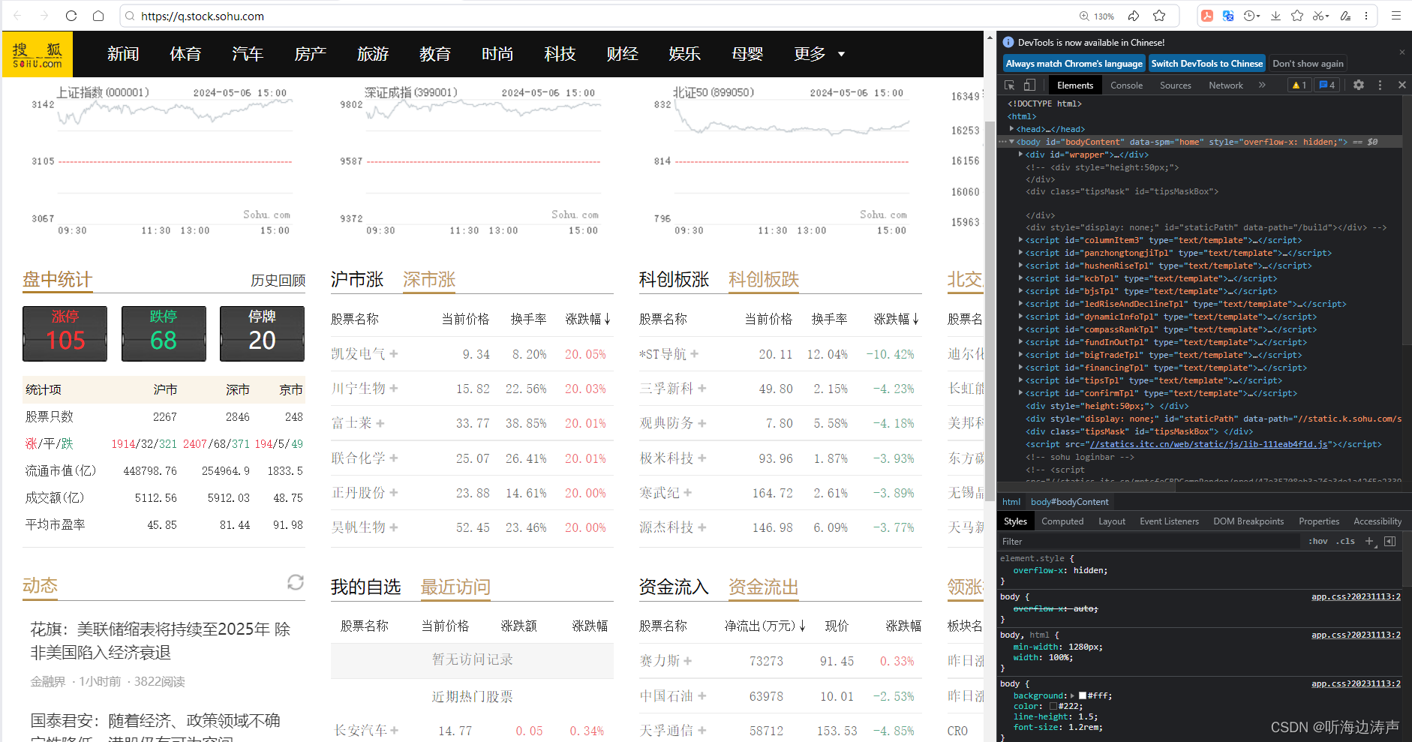
Task: Click Don't show again button
Action: click(x=1308, y=64)
